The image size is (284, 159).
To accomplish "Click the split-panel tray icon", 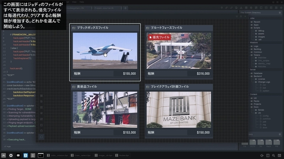I will point(268,155).
